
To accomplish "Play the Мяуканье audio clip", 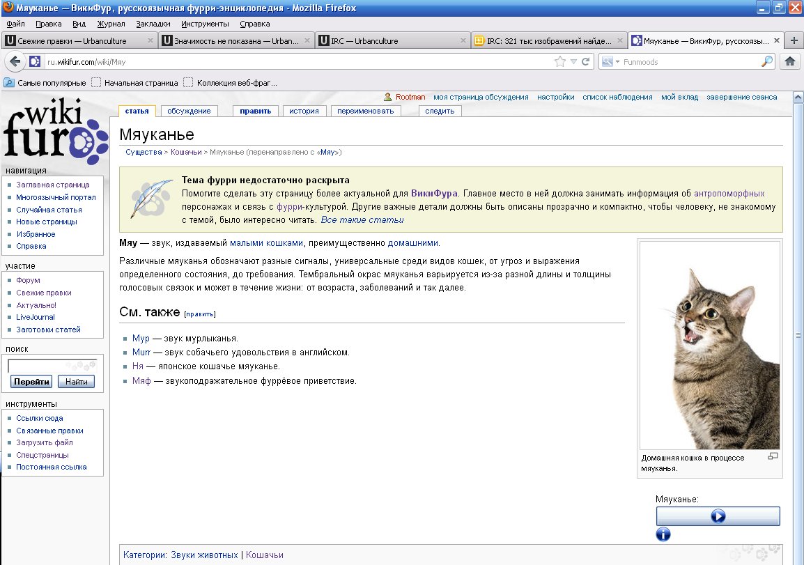I will tap(718, 516).
